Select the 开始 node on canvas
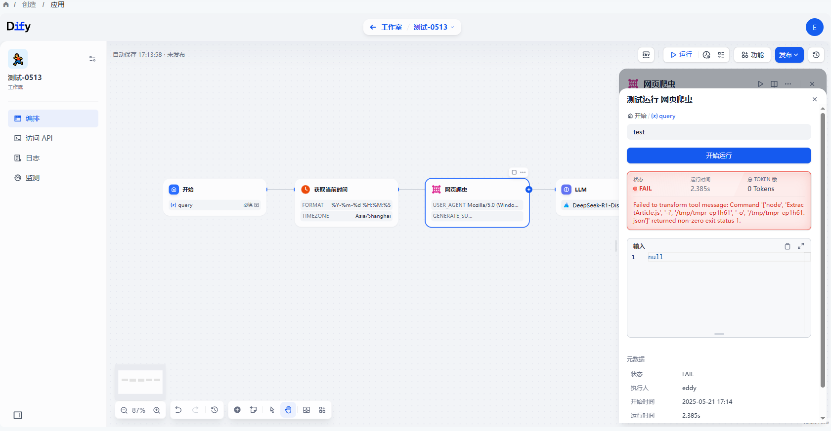Viewport: 831px width, 431px height. click(x=215, y=197)
